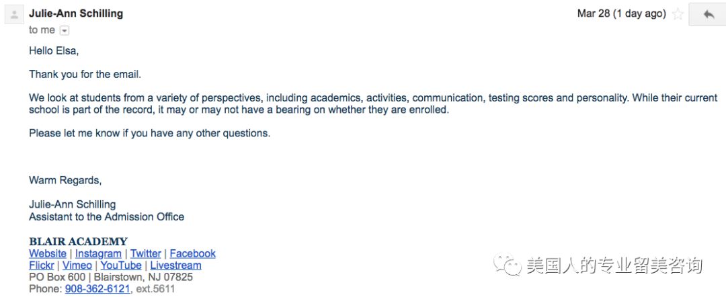Click the 'Assistant to the Admission Office' line
Image resolution: width=726 pixels, height=297 pixels.
[x=106, y=216]
